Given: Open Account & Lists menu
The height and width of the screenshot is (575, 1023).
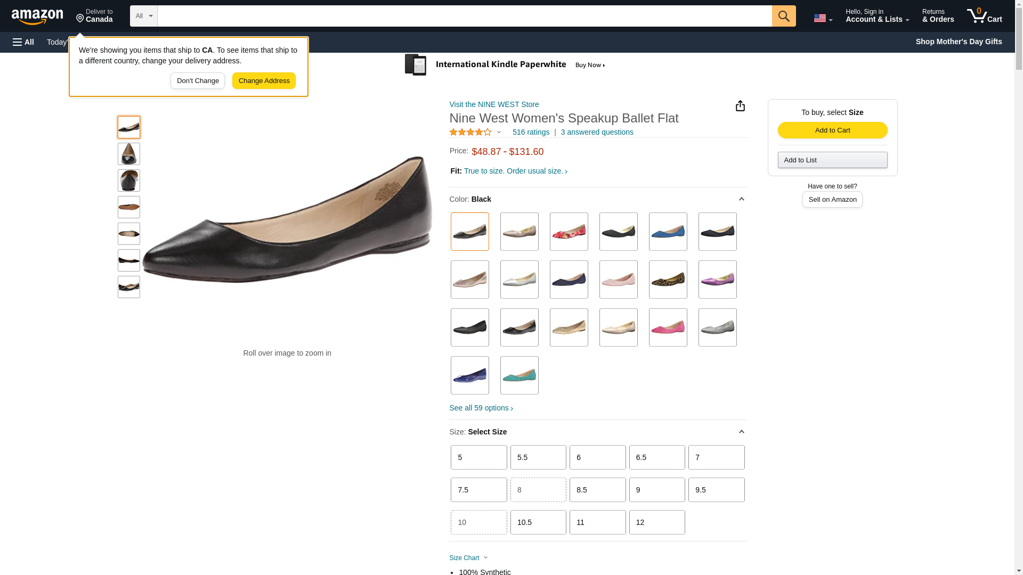Looking at the screenshot, I should pyautogui.click(x=877, y=16).
